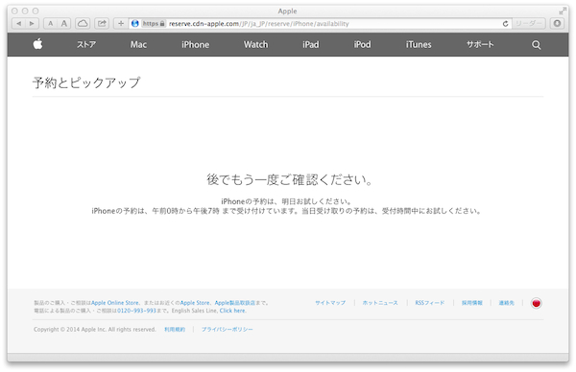The height and width of the screenshot is (372, 576).
Task: Click the 予約とピックアップ page heading
Action: click(86, 82)
